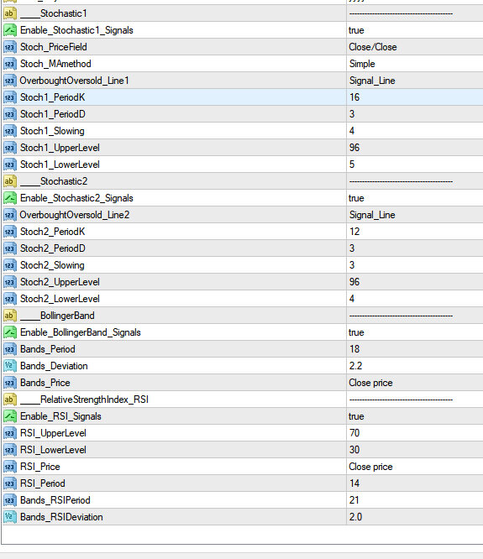The width and height of the screenshot is (483, 559).
Task: Select the Stoch2_UpperLevel parameter name
Action: [x=60, y=282]
